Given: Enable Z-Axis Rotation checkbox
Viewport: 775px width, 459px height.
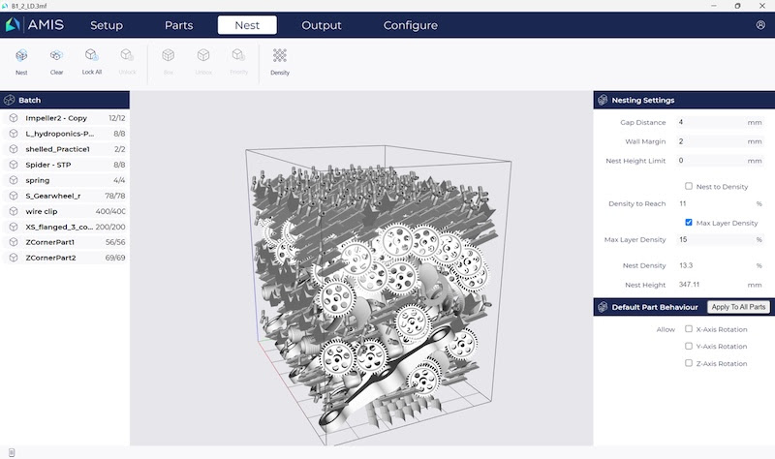Looking at the screenshot, I should [689, 363].
